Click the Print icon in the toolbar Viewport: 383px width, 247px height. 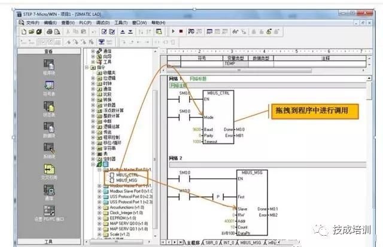click(50, 32)
